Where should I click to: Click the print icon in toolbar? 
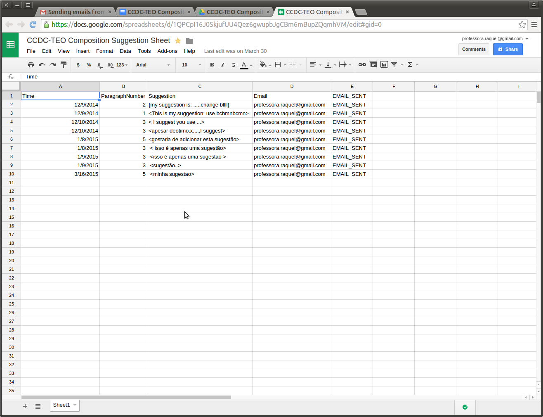pos(31,65)
